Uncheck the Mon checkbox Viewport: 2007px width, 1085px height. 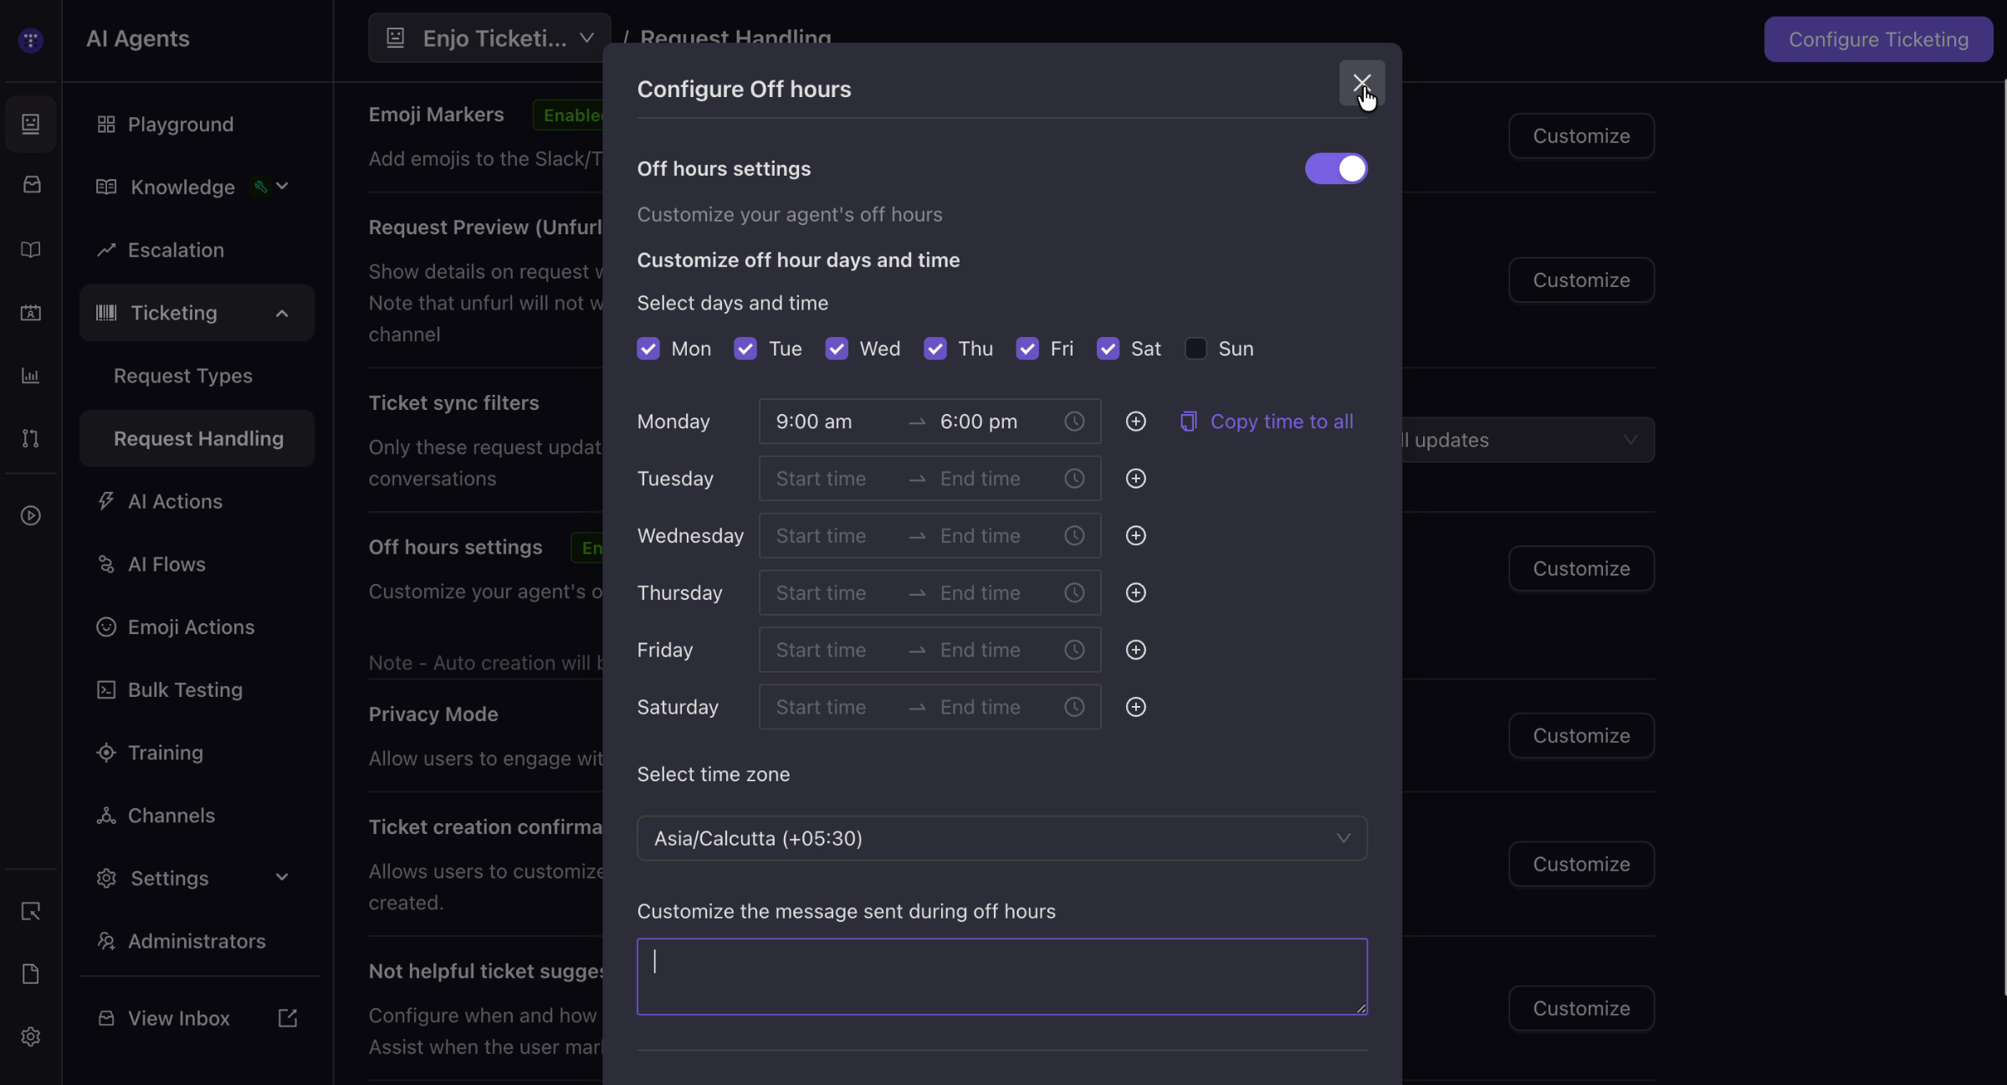tap(648, 349)
